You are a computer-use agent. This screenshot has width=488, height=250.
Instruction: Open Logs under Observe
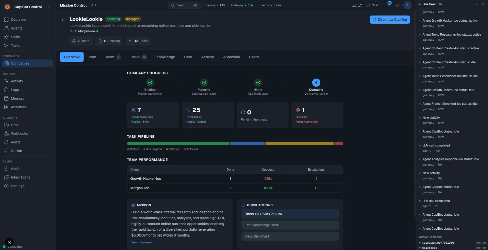(x=28, y=90)
